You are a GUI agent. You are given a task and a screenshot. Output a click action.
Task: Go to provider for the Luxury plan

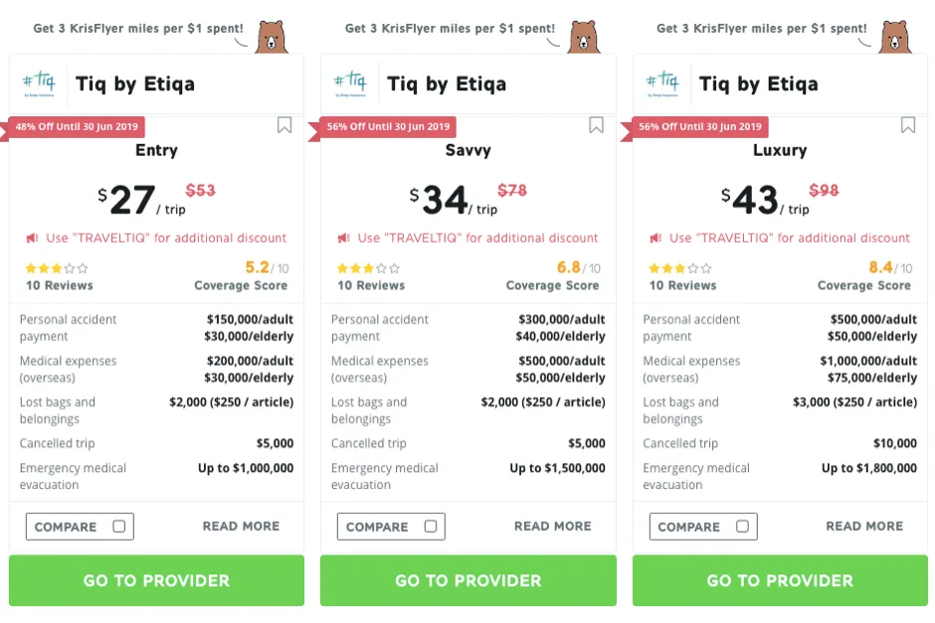click(x=780, y=580)
